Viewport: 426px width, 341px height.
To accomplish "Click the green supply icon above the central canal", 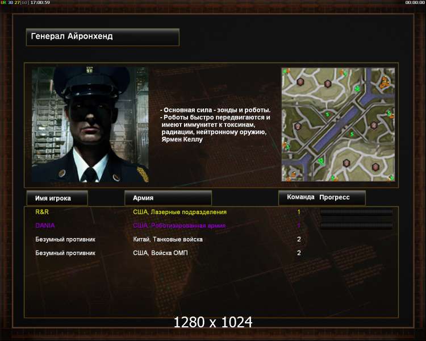I will 328,114.
